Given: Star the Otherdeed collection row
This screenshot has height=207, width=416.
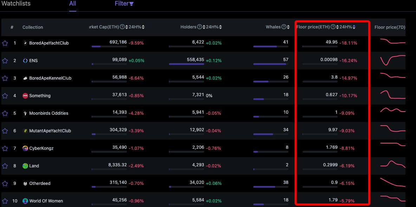Looking at the screenshot, I should 5,183.
